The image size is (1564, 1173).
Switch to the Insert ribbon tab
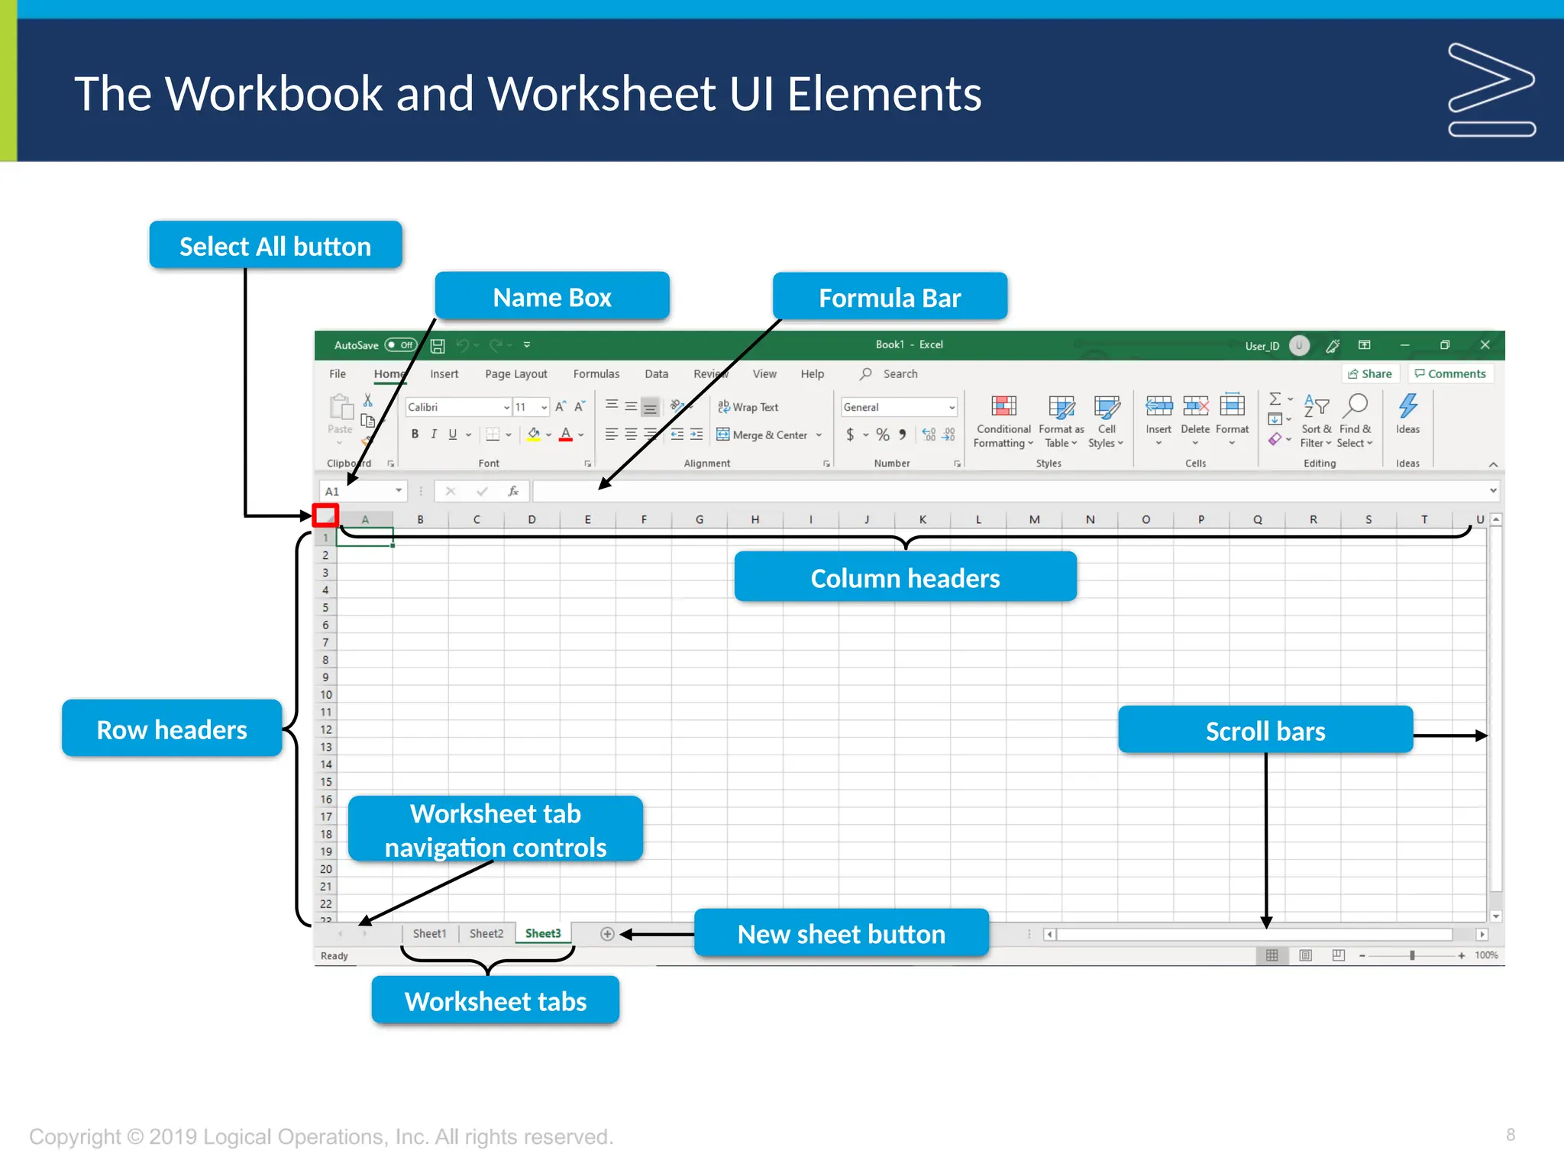(444, 374)
